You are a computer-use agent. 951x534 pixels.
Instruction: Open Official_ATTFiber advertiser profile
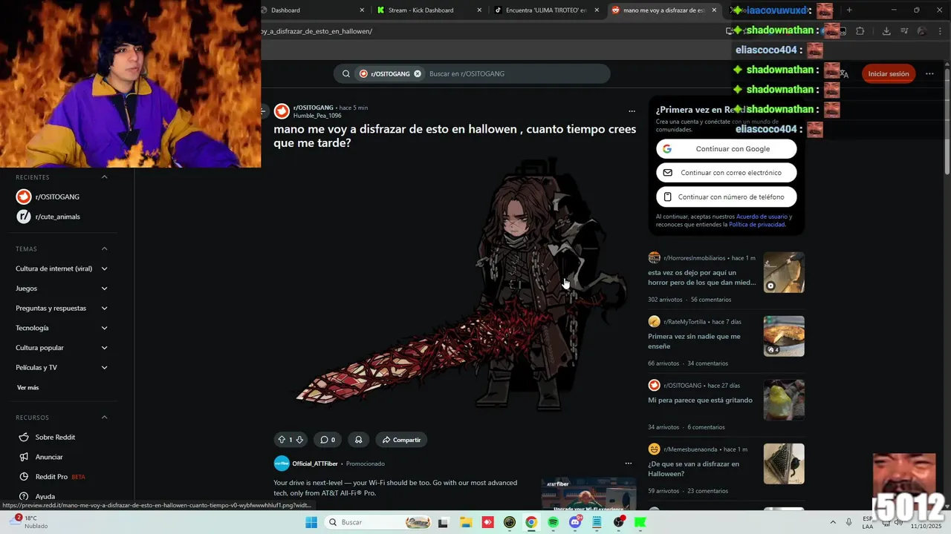click(x=315, y=464)
